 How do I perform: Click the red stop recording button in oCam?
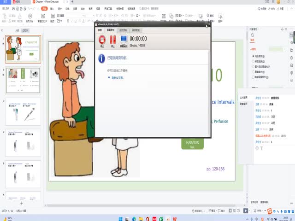pos(102,41)
